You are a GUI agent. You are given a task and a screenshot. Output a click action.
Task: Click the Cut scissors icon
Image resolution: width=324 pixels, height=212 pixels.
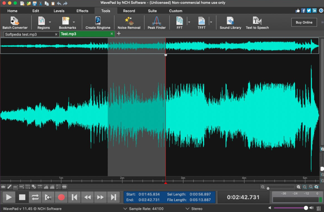pyautogui.click(x=41, y=3)
